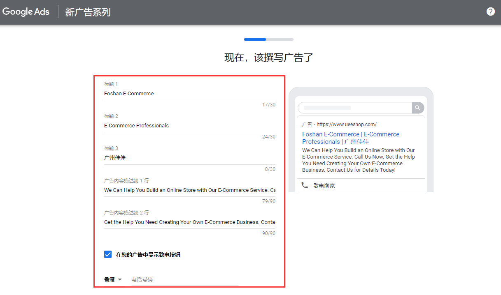Click the 标题 1 field with Foshan E-Commerce
This screenshot has height=295, width=501.
click(x=189, y=94)
